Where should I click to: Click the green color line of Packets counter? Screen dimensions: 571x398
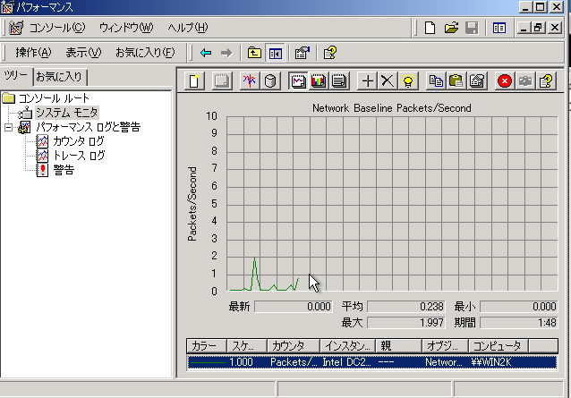208,362
